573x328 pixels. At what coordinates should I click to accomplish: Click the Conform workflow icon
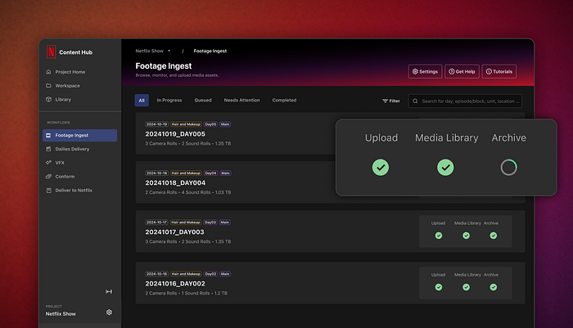pos(48,177)
